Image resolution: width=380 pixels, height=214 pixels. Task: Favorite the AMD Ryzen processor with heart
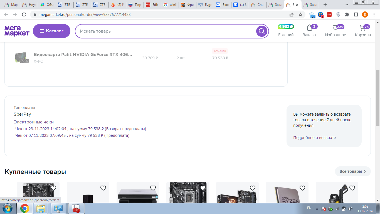pyautogui.click(x=302, y=188)
